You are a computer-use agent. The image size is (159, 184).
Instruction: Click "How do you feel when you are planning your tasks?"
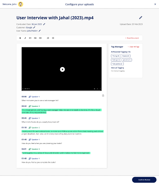[x=42, y=143]
